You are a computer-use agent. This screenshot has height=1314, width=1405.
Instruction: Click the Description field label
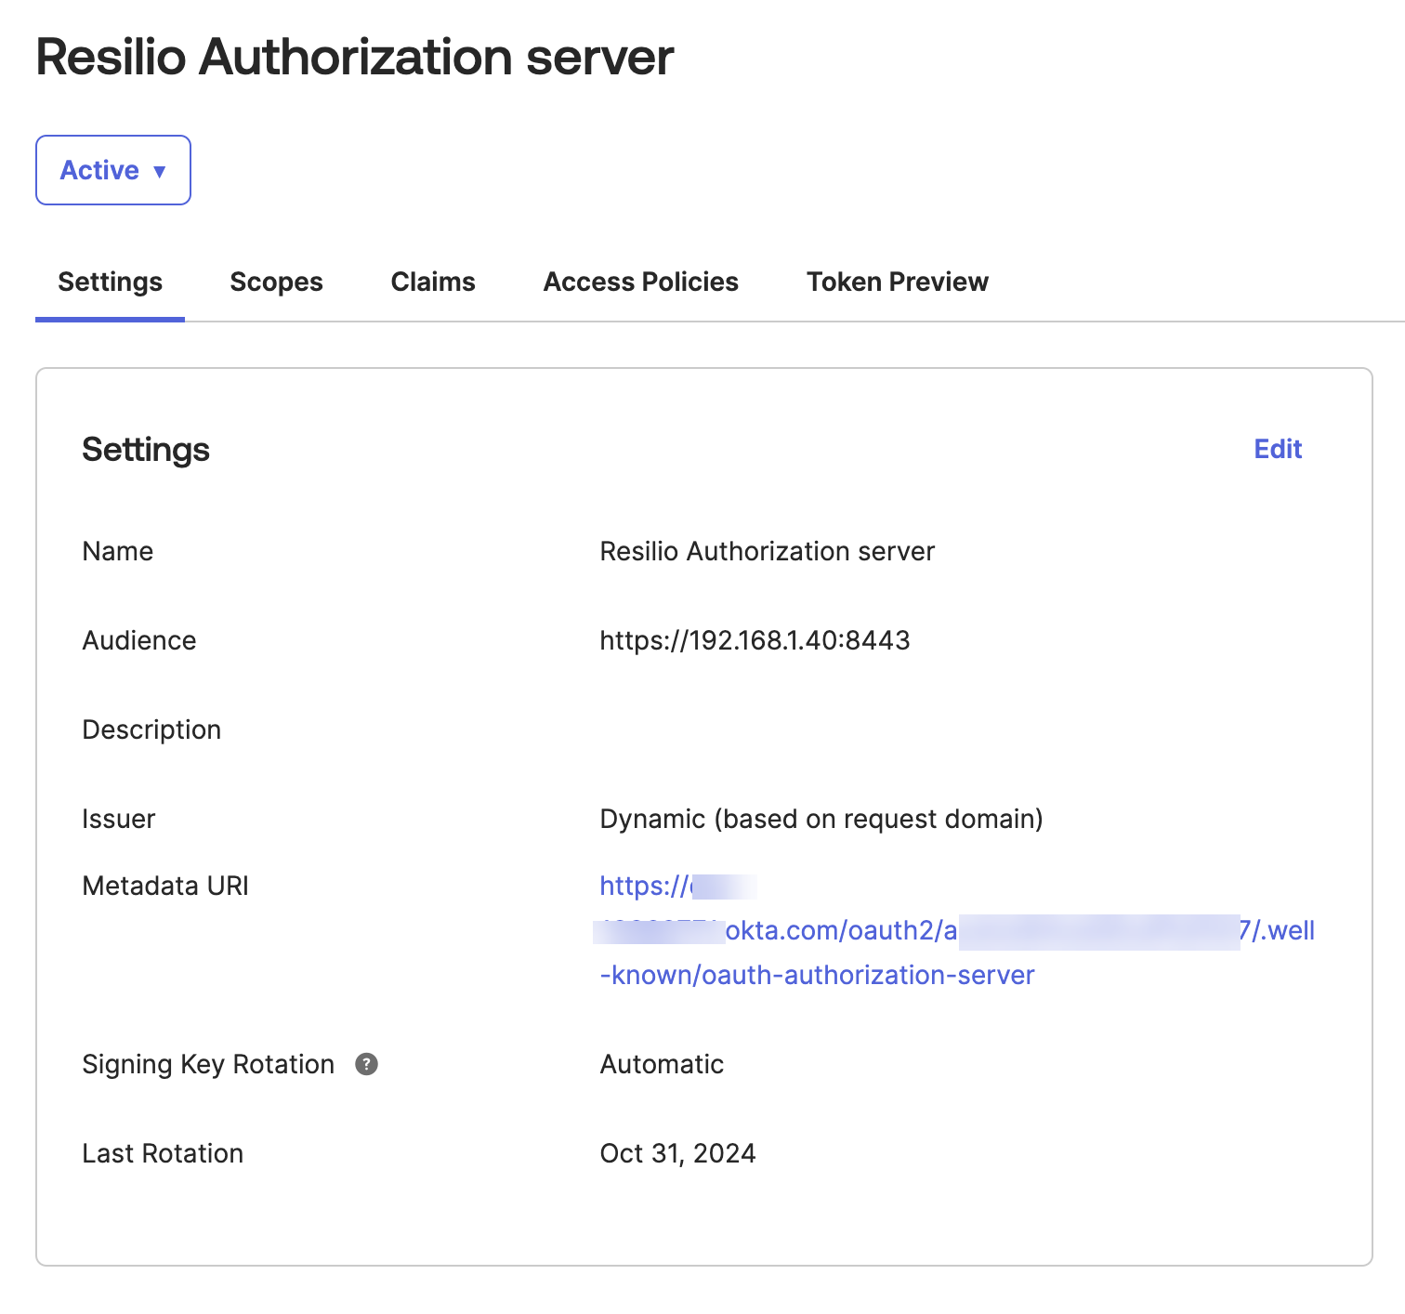click(151, 729)
